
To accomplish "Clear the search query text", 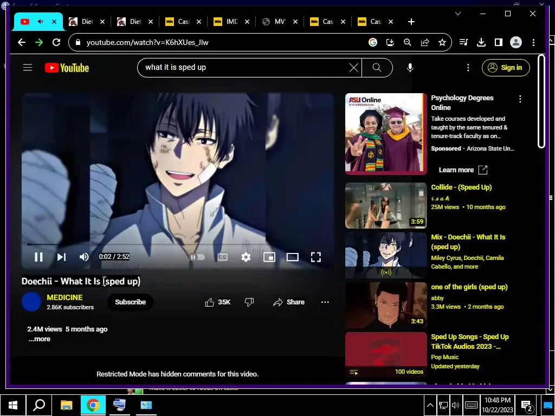I will [x=353, y=67].
